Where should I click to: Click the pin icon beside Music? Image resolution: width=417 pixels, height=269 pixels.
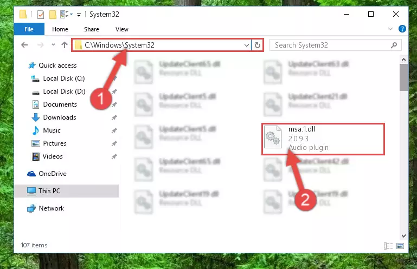pos(114,130)
